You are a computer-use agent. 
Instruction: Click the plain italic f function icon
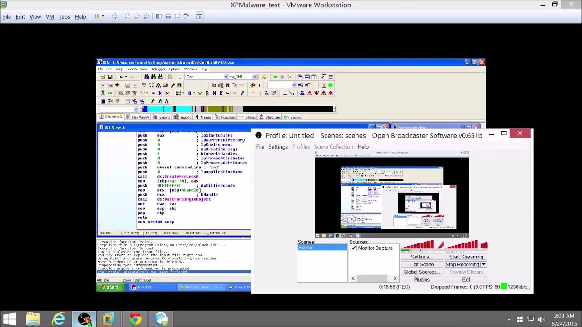click(x=153, y=101)
